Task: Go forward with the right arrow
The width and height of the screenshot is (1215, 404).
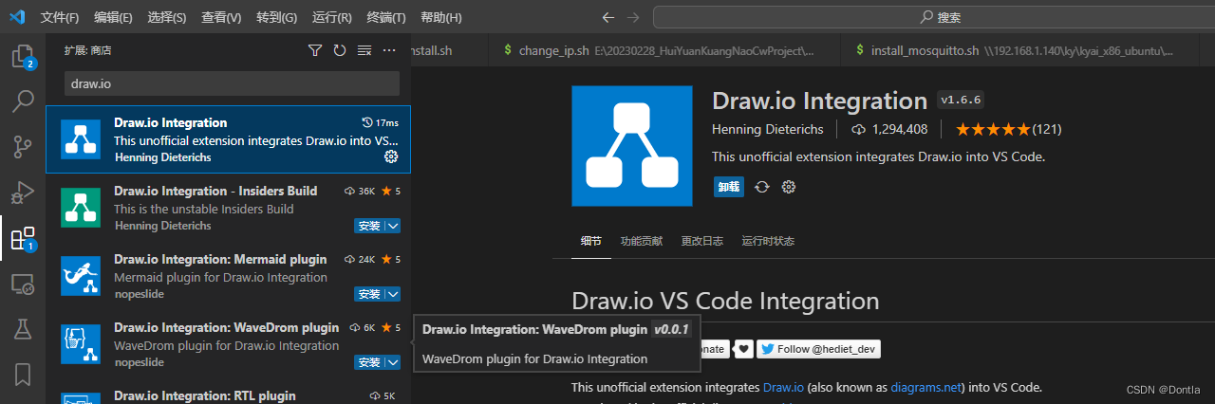Action: pos(633,17)
